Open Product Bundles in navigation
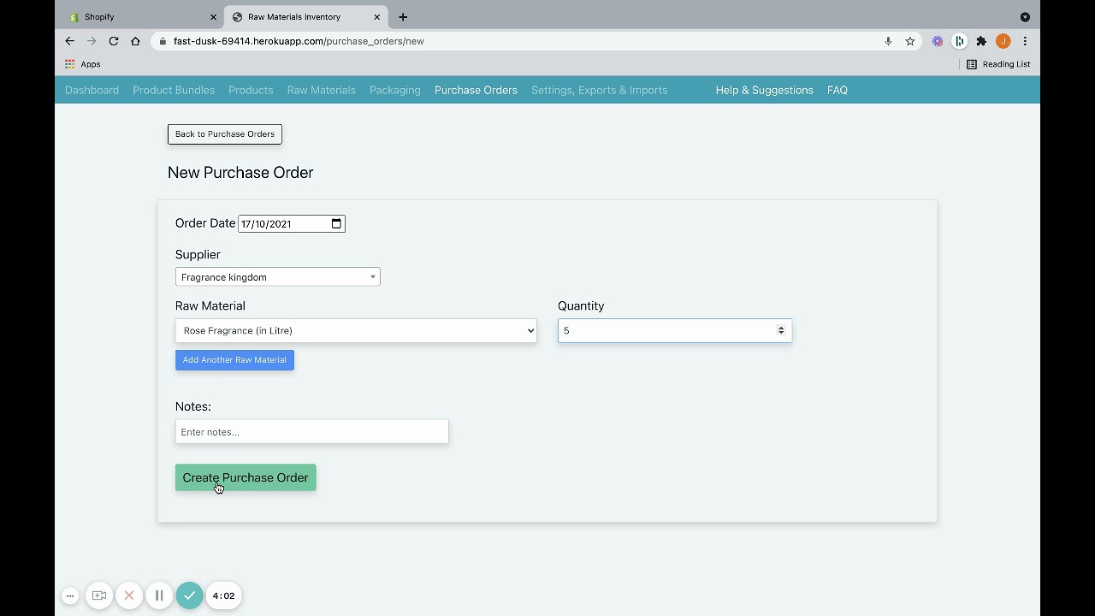The width and height of the screenshot is (1095, 616). [174, 90]
